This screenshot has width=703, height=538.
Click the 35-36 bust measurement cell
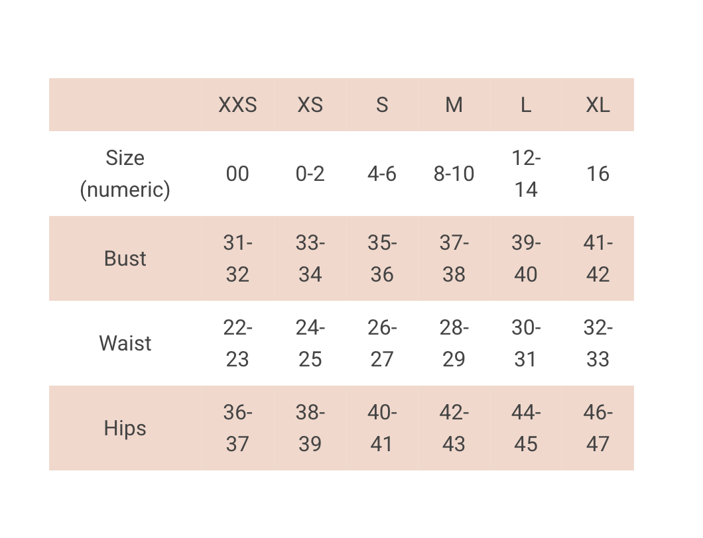pyautogui.click(x=382, y=258)
